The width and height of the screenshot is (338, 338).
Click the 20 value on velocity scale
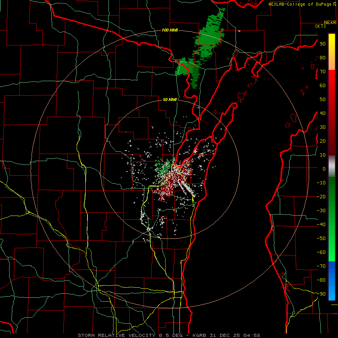[323, 141]
